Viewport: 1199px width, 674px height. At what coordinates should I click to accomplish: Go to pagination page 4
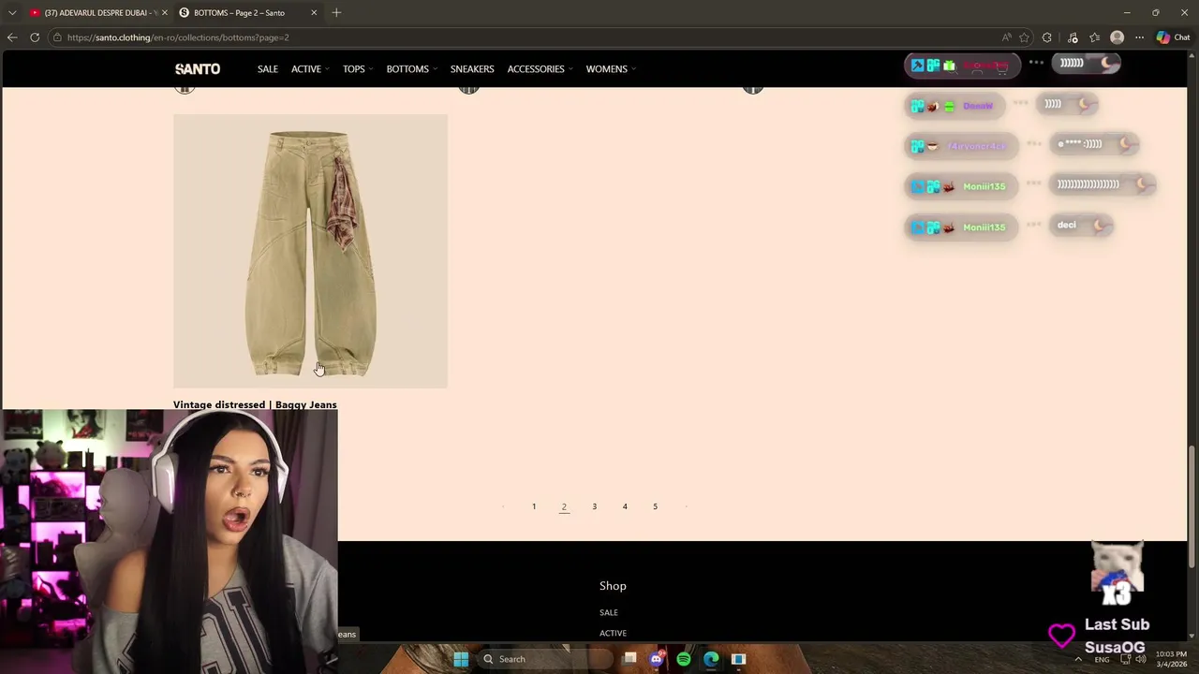625,506
